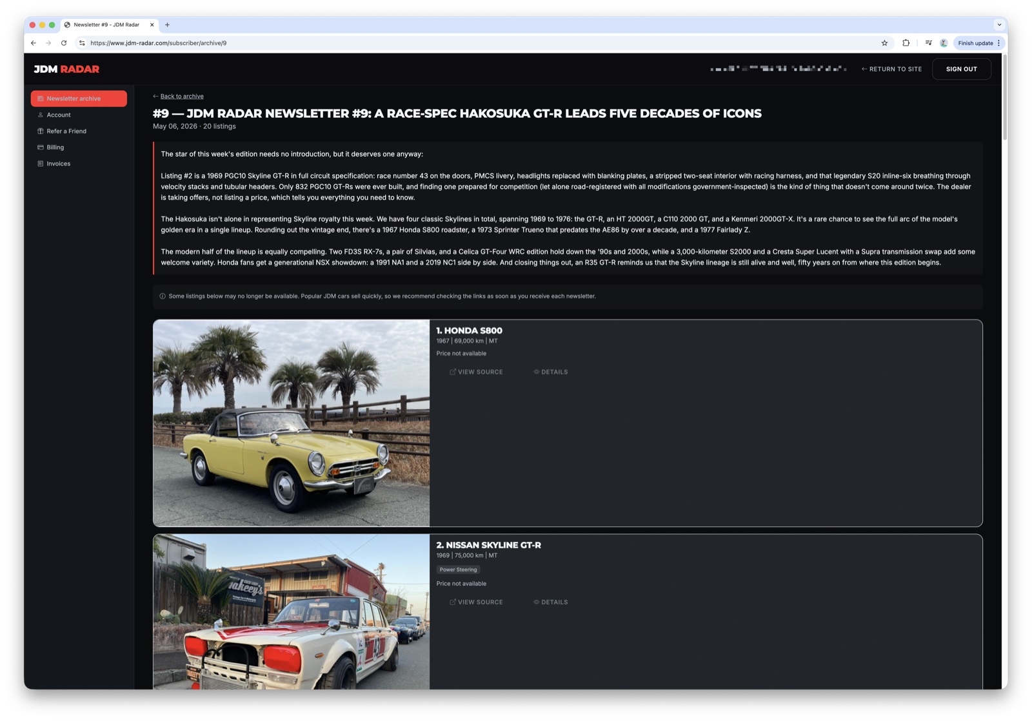The height and width of the screenshot is (721, 1032).
Task: Select the Newsletter #9 browser tab
Action: (x=110, y=24)
